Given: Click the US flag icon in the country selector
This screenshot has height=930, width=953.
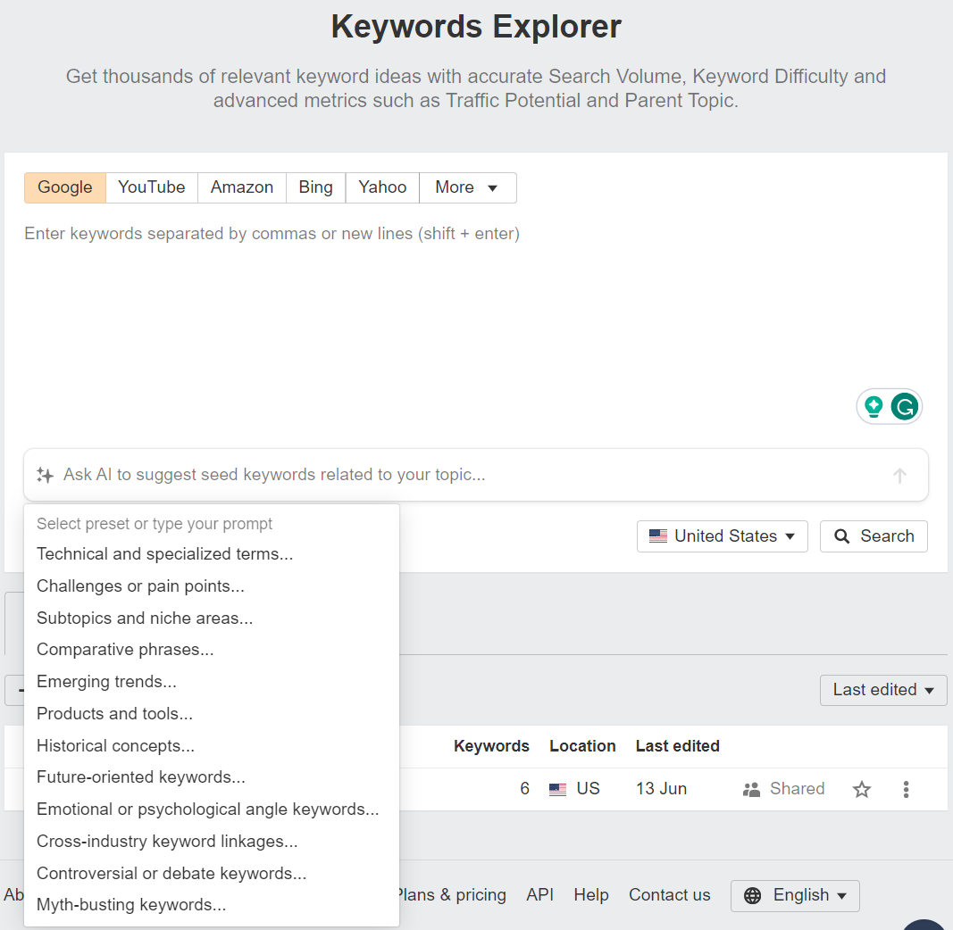Looking at the screenshot, I should [x=657, y=536].
